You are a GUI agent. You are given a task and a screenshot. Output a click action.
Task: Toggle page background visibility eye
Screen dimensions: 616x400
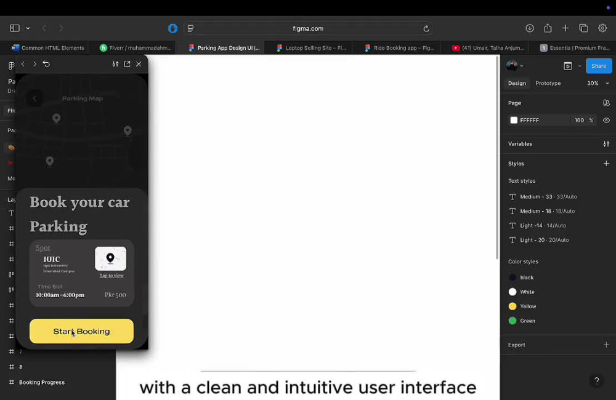coord(606,120)
